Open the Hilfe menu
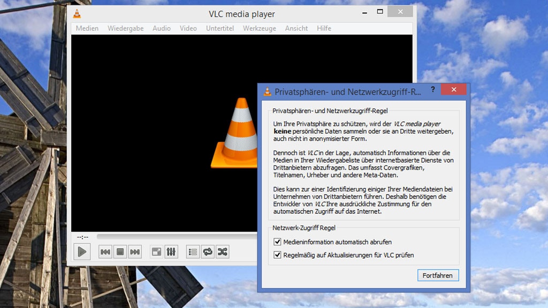 pos(324,28)
